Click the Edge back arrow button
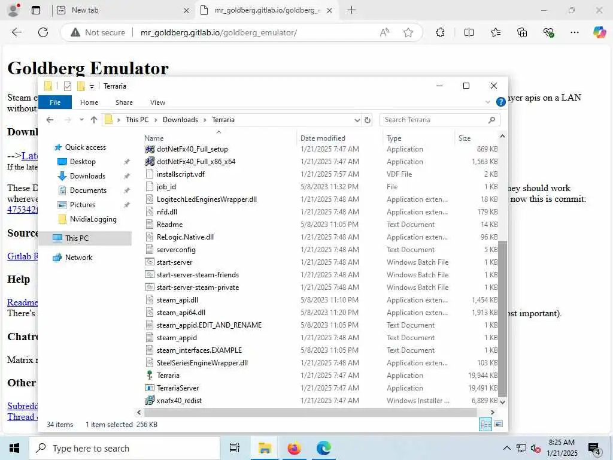The height and width of the screenshot is (460, 613). tap(16, 32)
